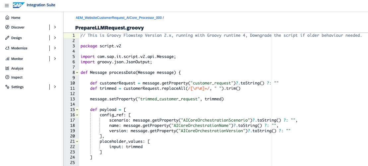The image size is (368, 166).
Task: Collapse code fold at line 15
Action: coord(77,110)
